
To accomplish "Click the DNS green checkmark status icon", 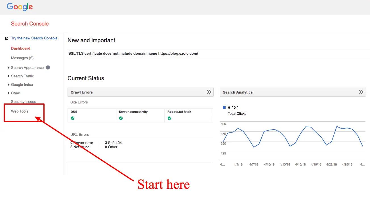I will [x=73, y=118].
